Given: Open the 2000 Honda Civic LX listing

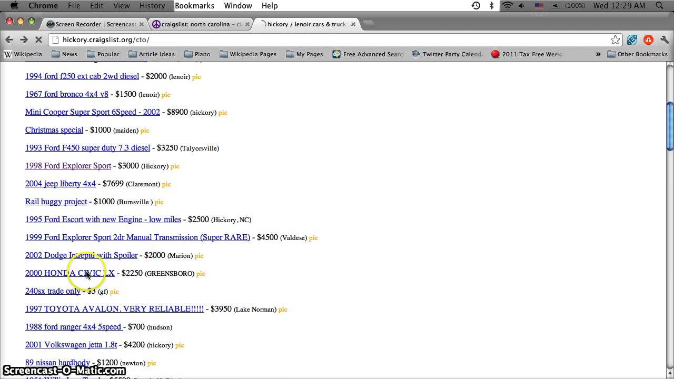Looking at the screenshot, I should [70, 273].
